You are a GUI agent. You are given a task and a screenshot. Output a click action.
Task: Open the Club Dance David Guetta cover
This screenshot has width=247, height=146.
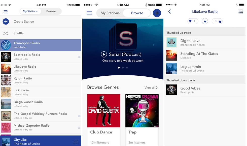(x=104, y=111)
